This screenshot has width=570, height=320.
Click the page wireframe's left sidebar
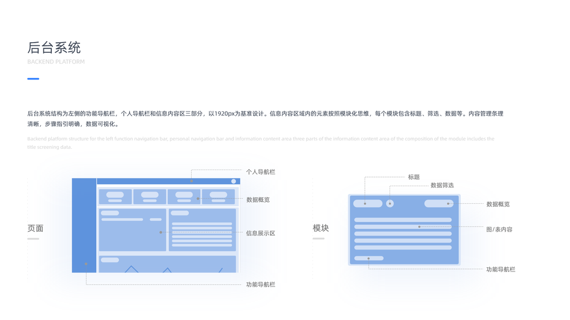[x=84, y=225]
